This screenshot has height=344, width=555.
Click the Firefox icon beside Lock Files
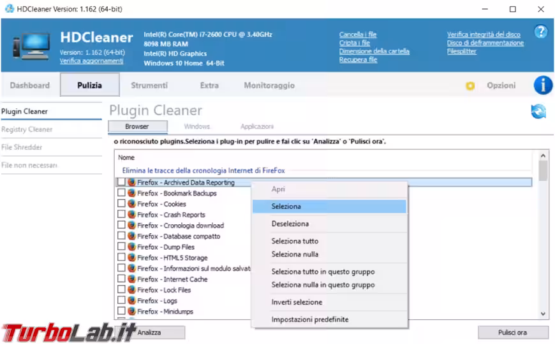click(131, 290)
